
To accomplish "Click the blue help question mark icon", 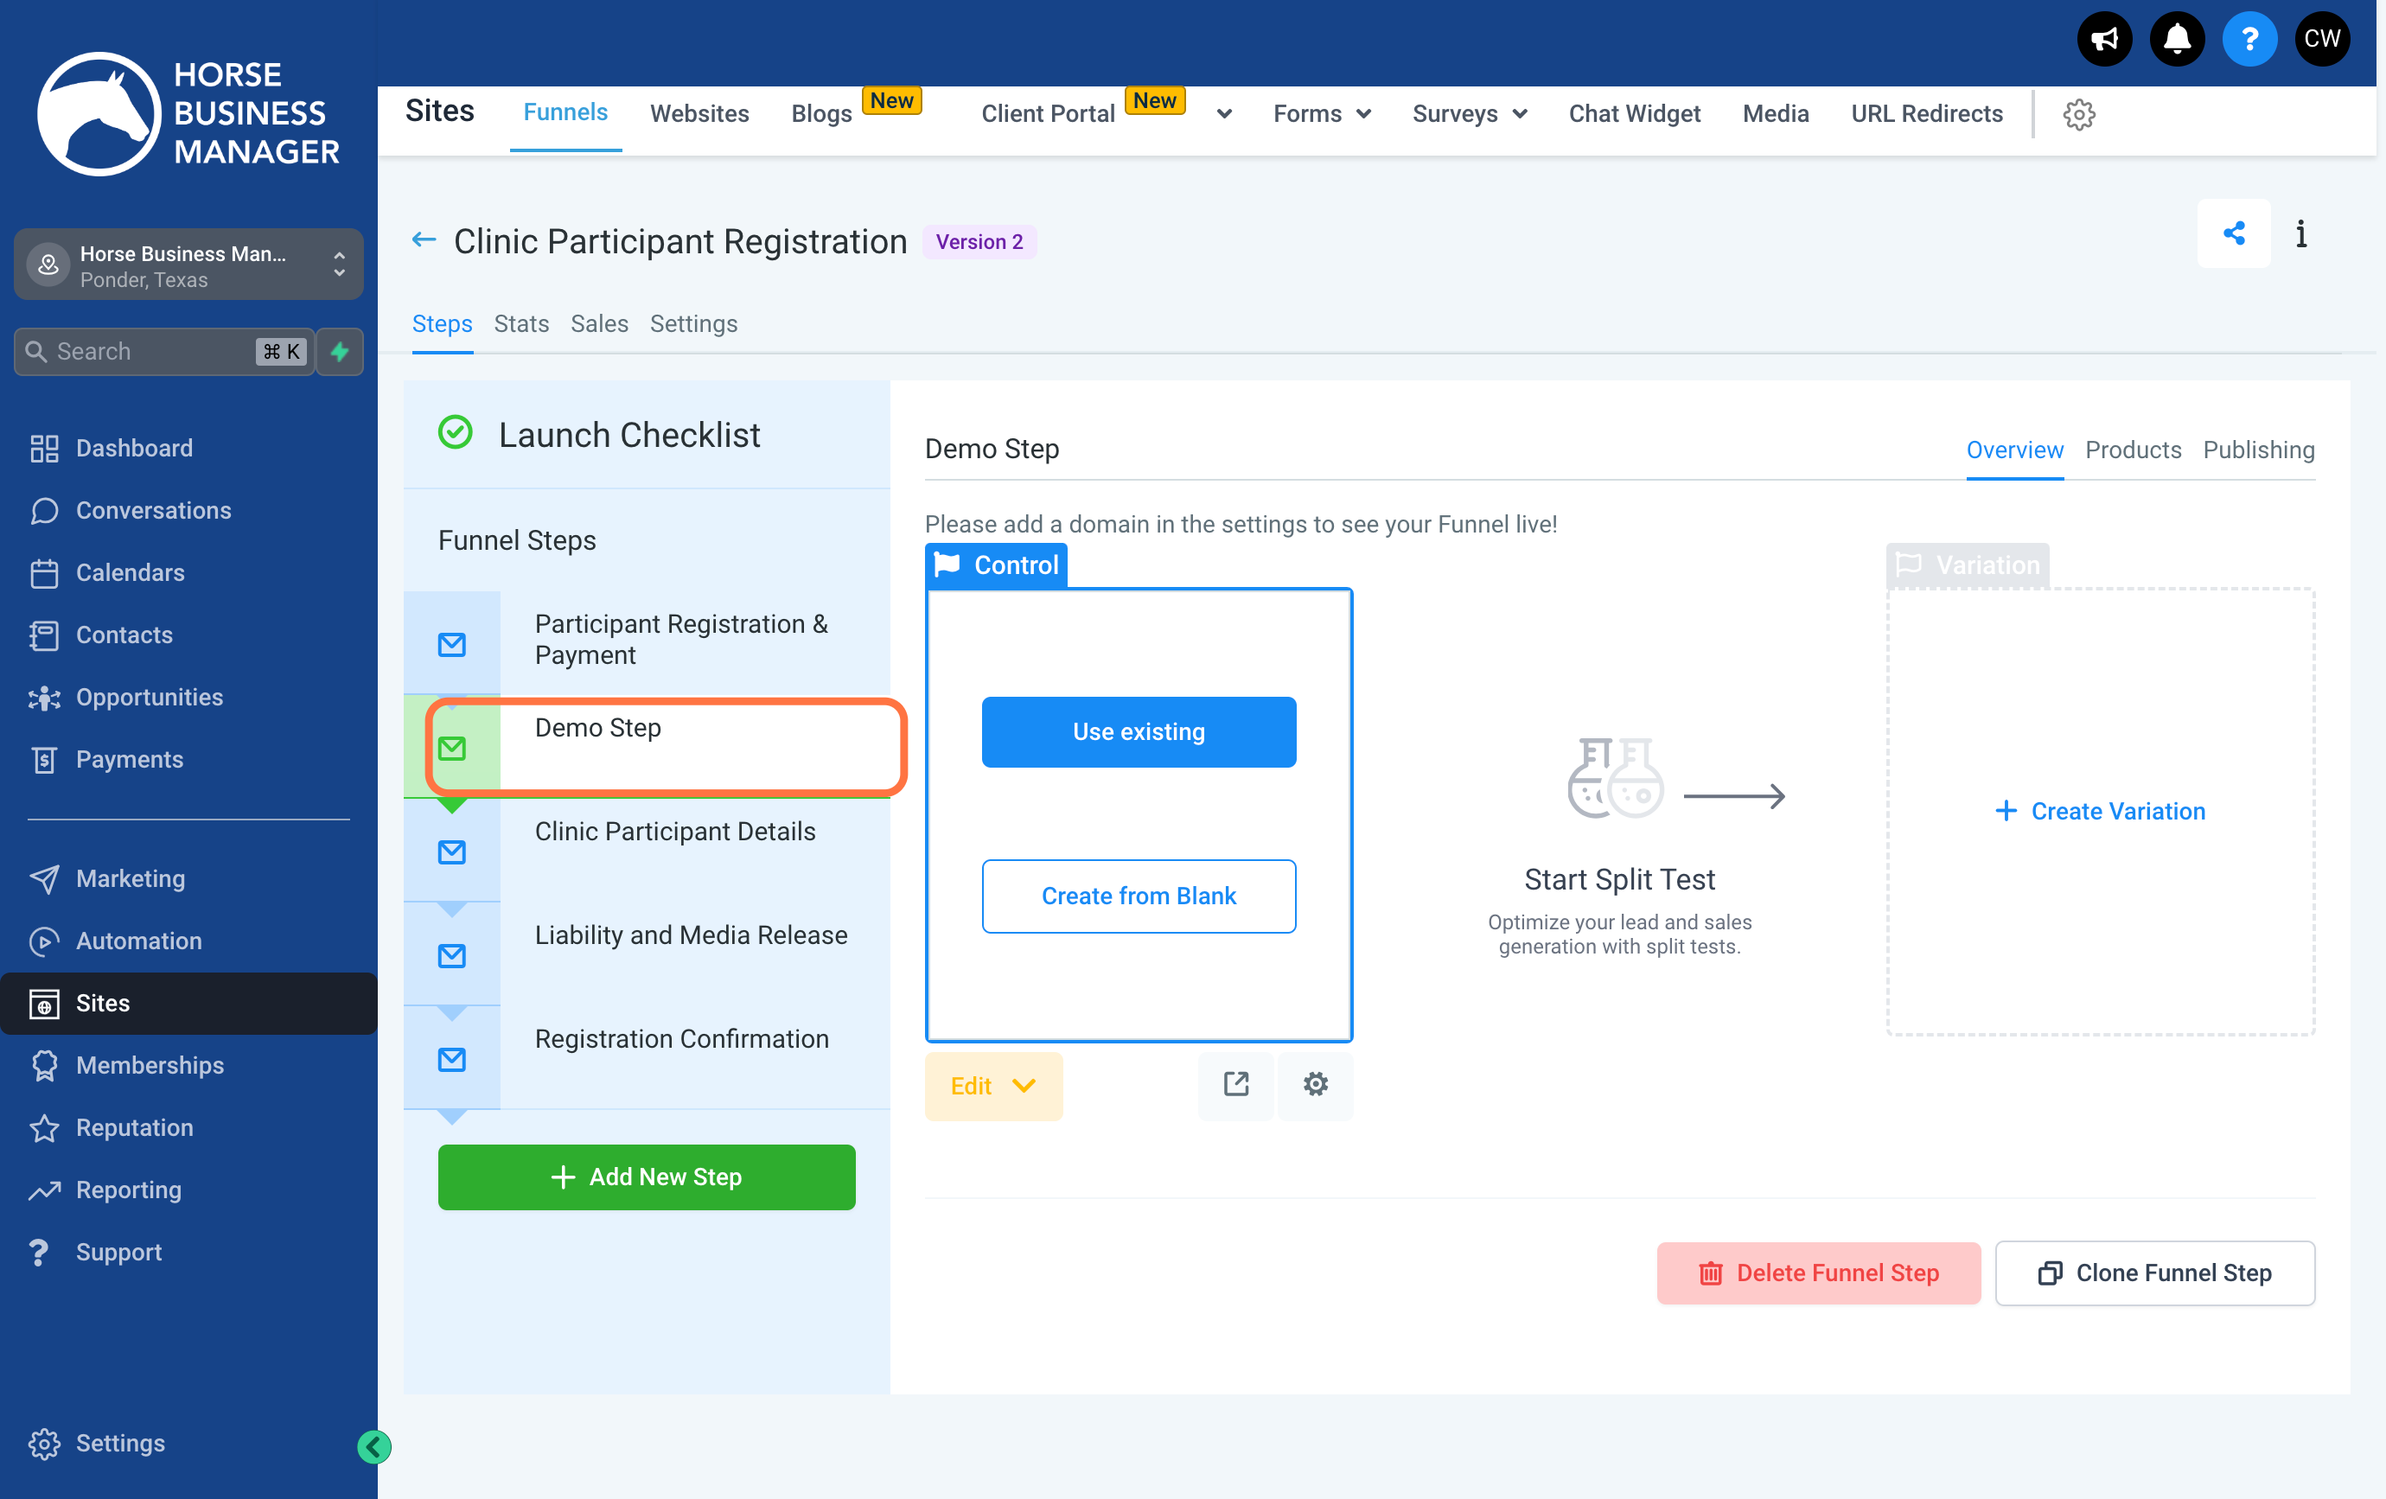I will [2249, 40].
